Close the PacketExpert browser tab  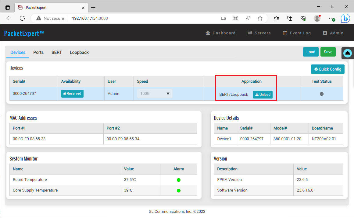click(83, 8)
